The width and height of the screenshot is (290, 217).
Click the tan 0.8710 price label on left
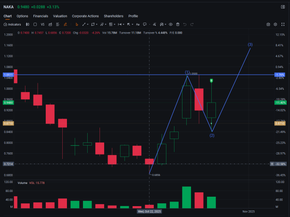coord(8,123)
